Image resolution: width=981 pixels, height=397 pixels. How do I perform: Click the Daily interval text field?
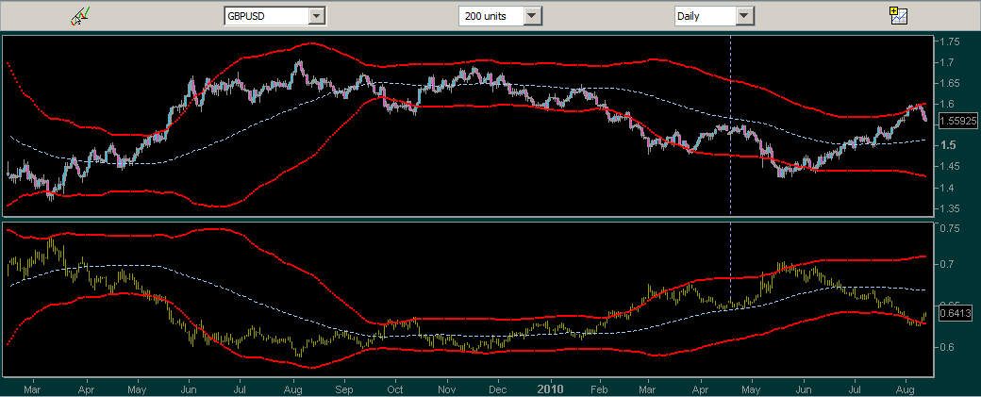click(703, 16)
